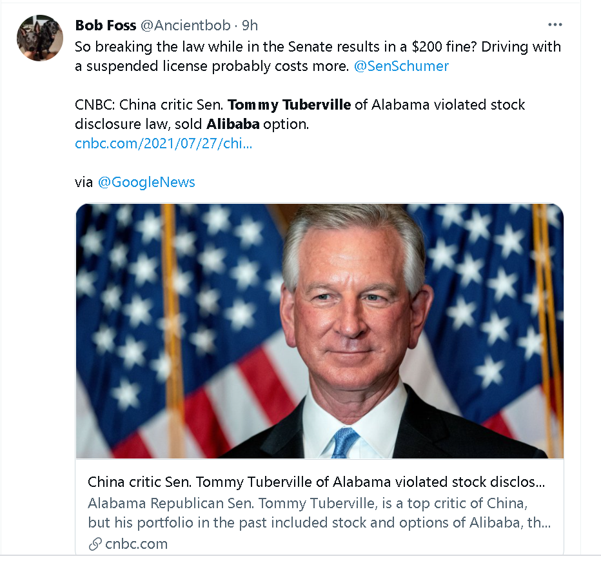
Task: Open the @GoogleNews mention
Action: tap(146, 182)
